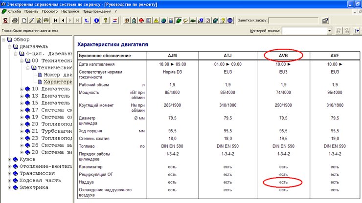
Task: Click the blue info circle icon
Action: click(97, 20)
